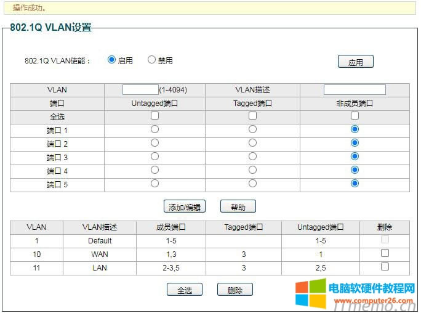This screenshot has height=313, width=421.
Task: Click the 应用 apply button
Action: tap(355, 62)
